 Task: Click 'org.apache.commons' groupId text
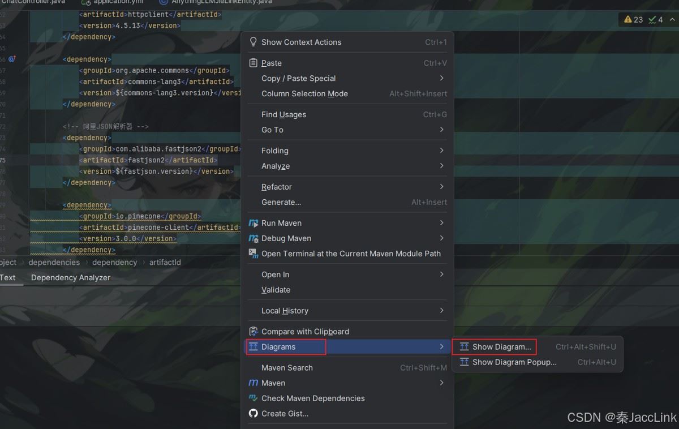point(153,70)
